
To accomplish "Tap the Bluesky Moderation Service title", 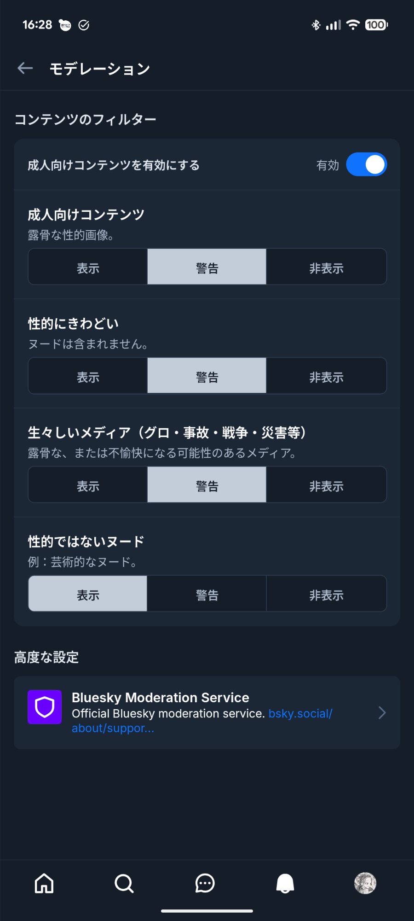I will [x=161, y=698].
